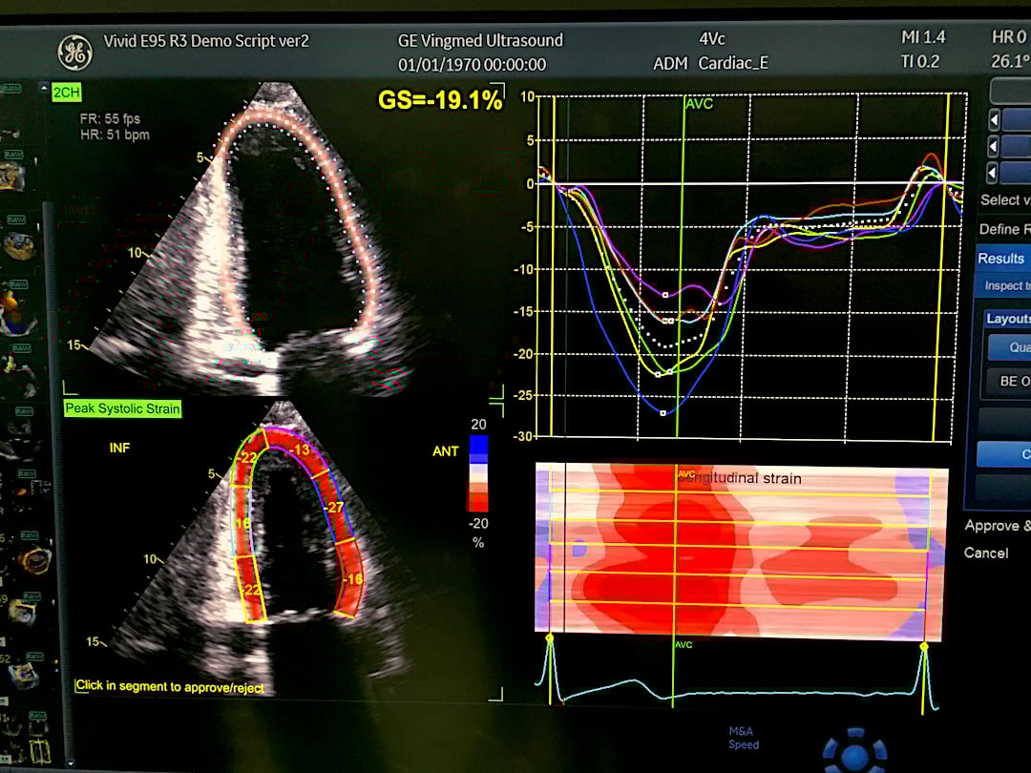Toggle the basal inferior -22 segment approval

click(251, 591)
